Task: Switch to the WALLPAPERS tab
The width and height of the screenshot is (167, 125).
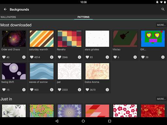Action: (8, 17)
